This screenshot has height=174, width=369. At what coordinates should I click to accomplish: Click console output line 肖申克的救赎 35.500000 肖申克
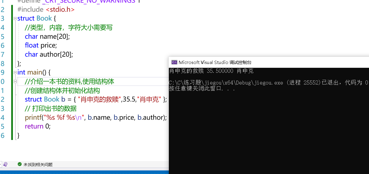[211, 71]
